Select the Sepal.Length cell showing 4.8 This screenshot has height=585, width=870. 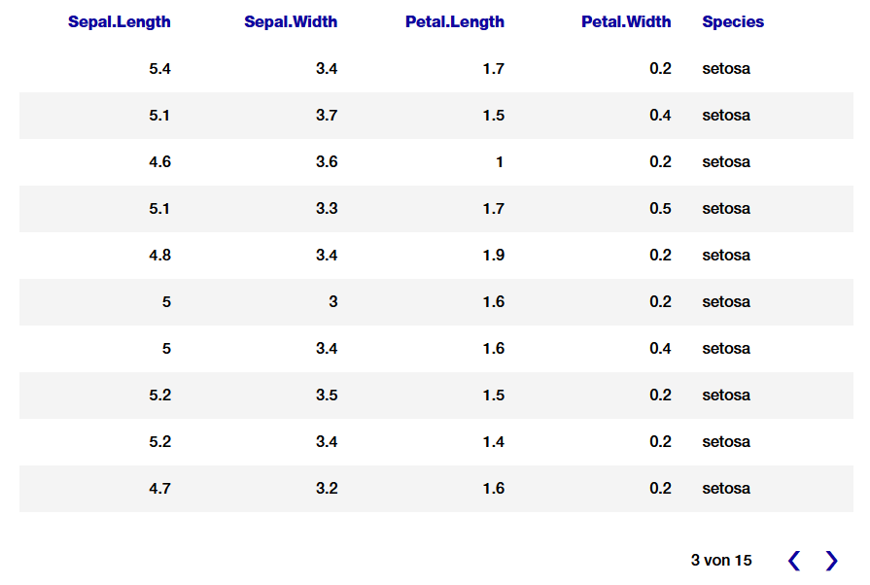click(159, 256)
